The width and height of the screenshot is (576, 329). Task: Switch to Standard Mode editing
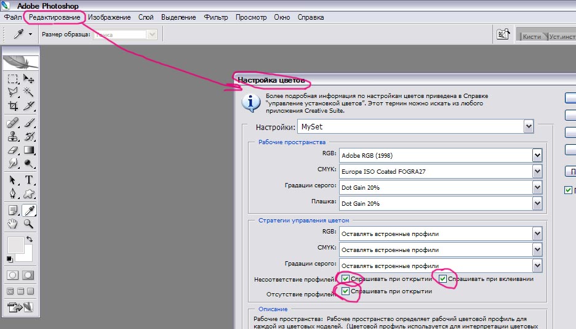[12, 275]
